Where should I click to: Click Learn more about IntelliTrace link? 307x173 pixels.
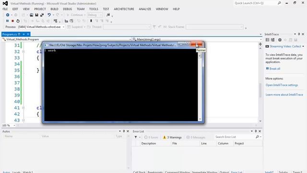[284, 95]
